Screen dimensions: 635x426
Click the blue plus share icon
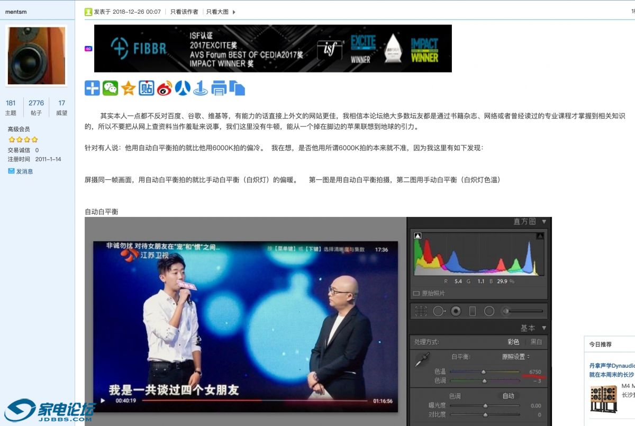coord(92,88)
